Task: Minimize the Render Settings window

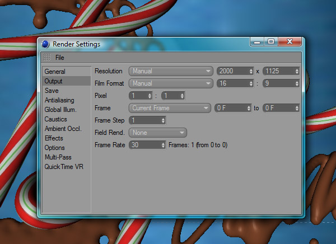Action: pos(257,41)
